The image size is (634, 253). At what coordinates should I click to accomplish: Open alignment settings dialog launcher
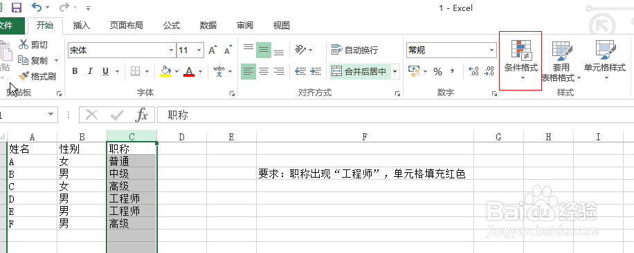pos(397,93)
